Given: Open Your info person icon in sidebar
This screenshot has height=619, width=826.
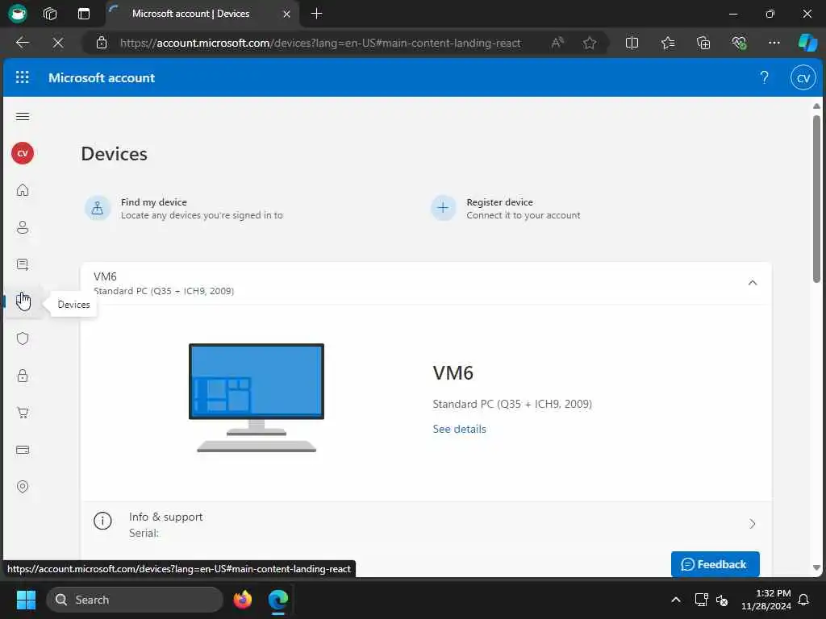Looking at the screenshot, I should (22, 227).
